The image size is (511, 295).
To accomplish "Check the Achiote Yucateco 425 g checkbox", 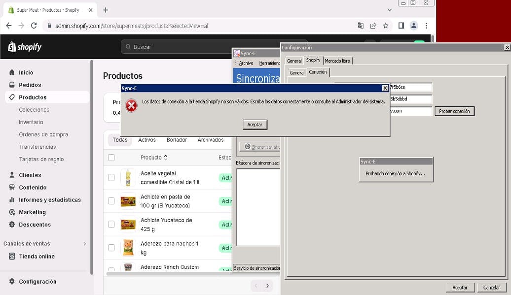I will 111,225.
